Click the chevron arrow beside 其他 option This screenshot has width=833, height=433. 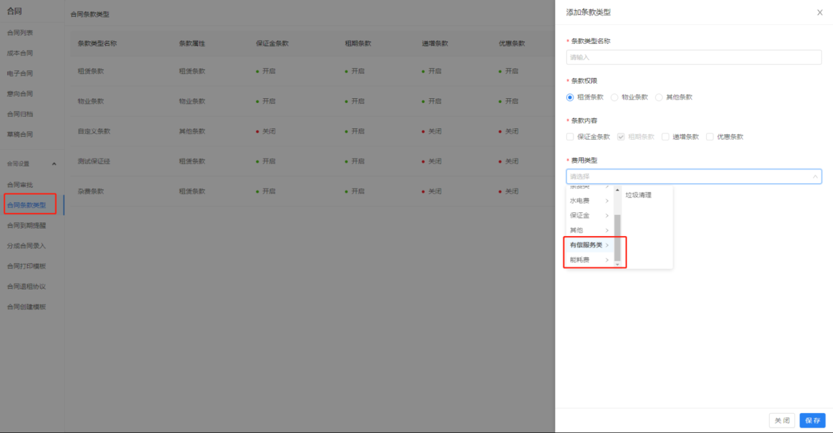pos(607,231)
